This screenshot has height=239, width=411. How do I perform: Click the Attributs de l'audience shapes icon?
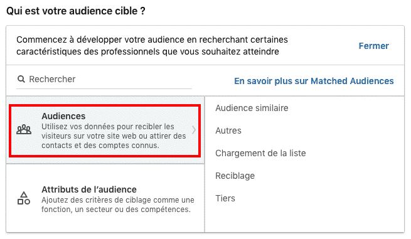pyautogui.click(x=24, y=198)
